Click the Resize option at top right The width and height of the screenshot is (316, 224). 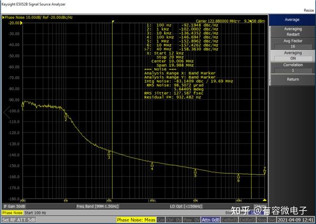(309, 10)
